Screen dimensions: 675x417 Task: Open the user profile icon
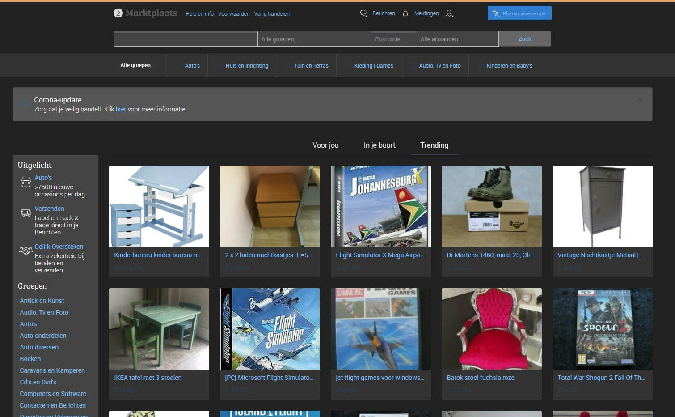[449, 13]
